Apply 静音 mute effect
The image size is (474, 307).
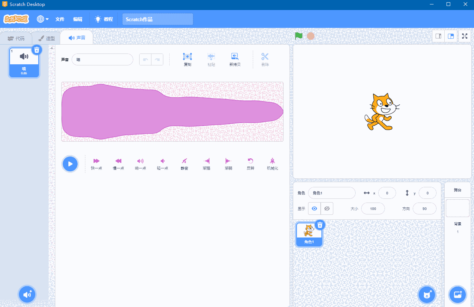coord(184,164)
